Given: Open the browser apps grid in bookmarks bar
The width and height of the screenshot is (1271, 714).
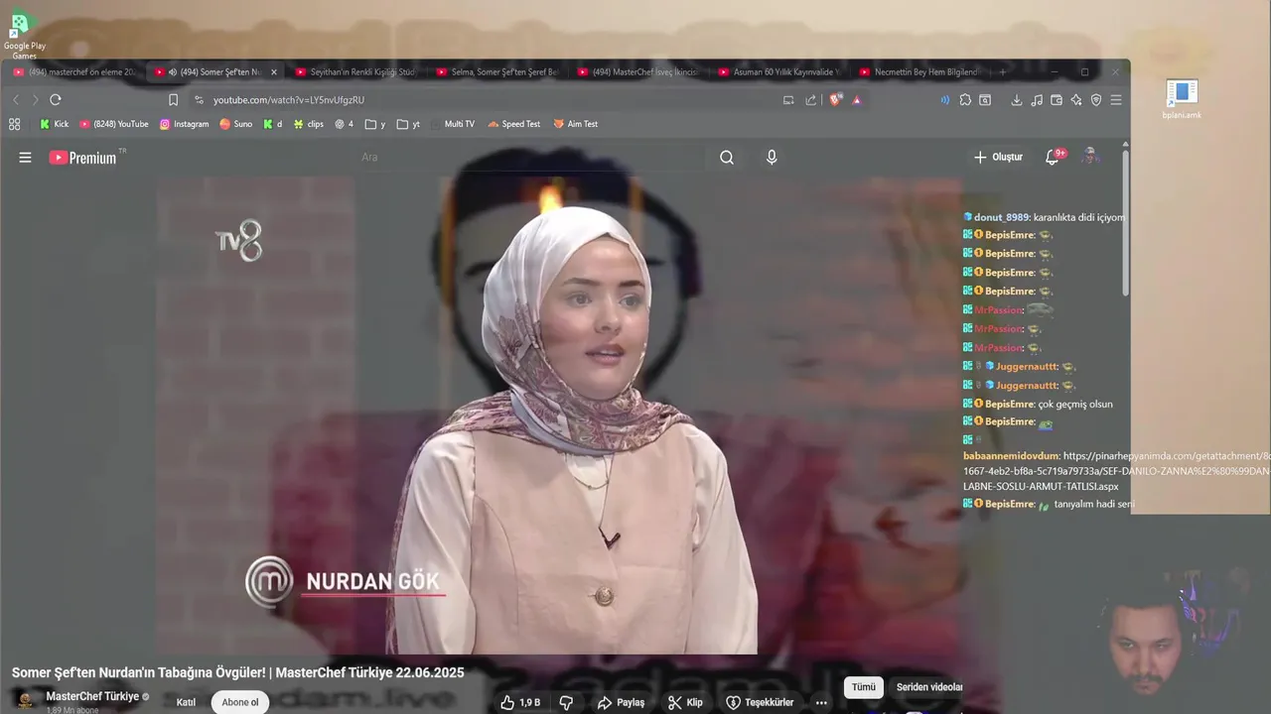Looking at the screenshot, I should pos(14,124).
